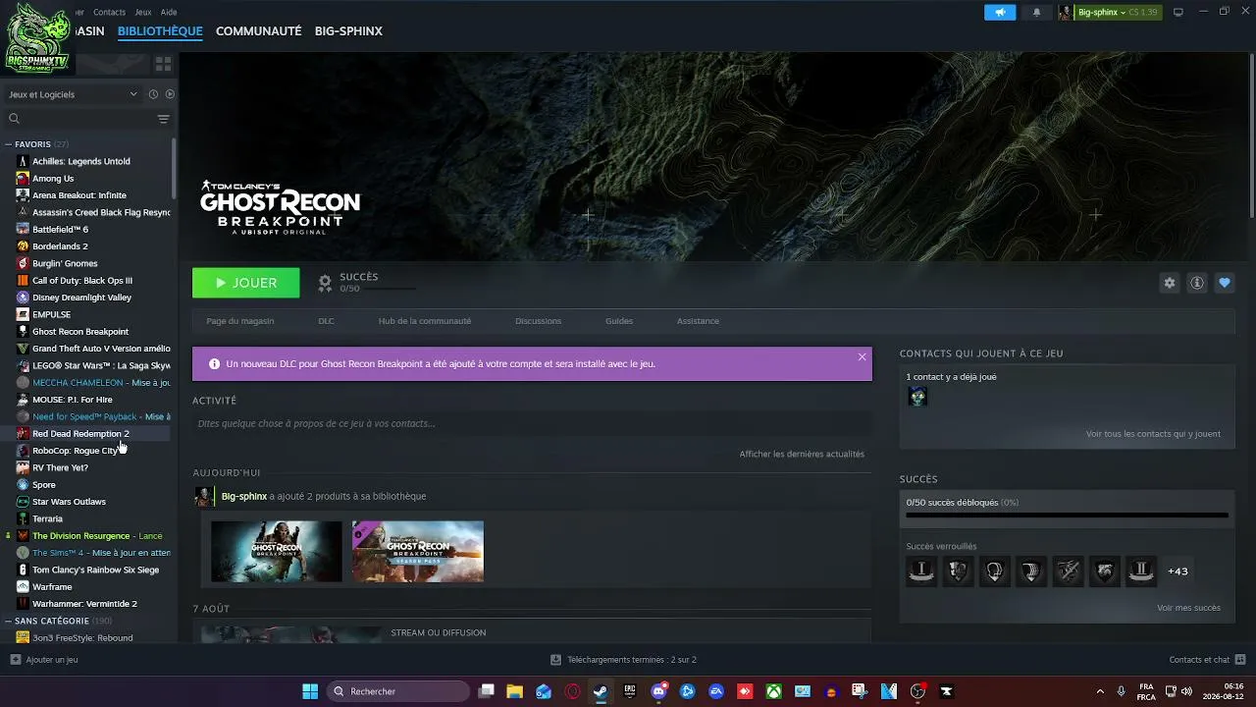
Task: Show hidden icons in the system tray
Action: pos(1099,691)
